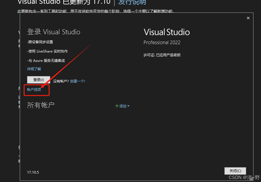Select the version text 17.10.5
Screen dimensions: 261x182
[x=33, y=172]
